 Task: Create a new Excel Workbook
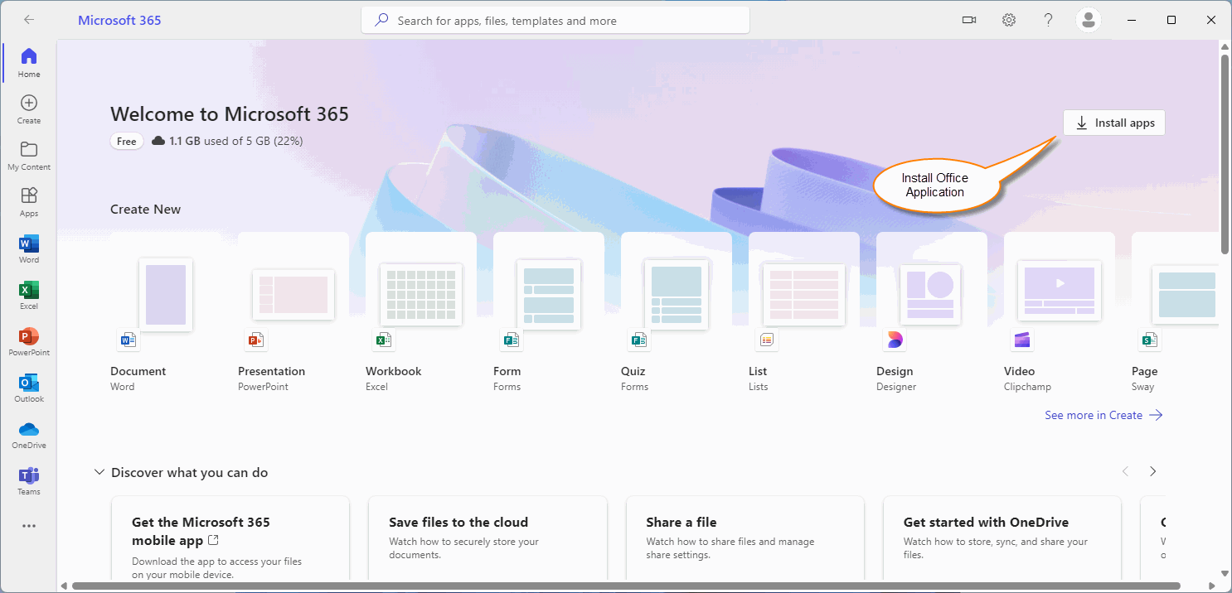[x=421, y=313]
